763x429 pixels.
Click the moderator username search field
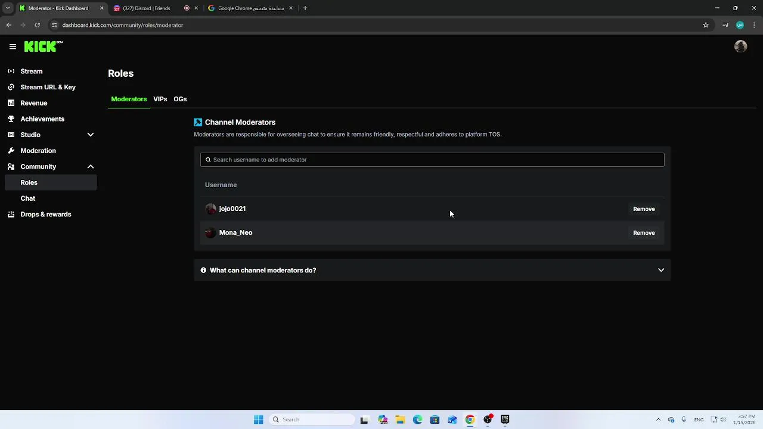pos(432,160)
